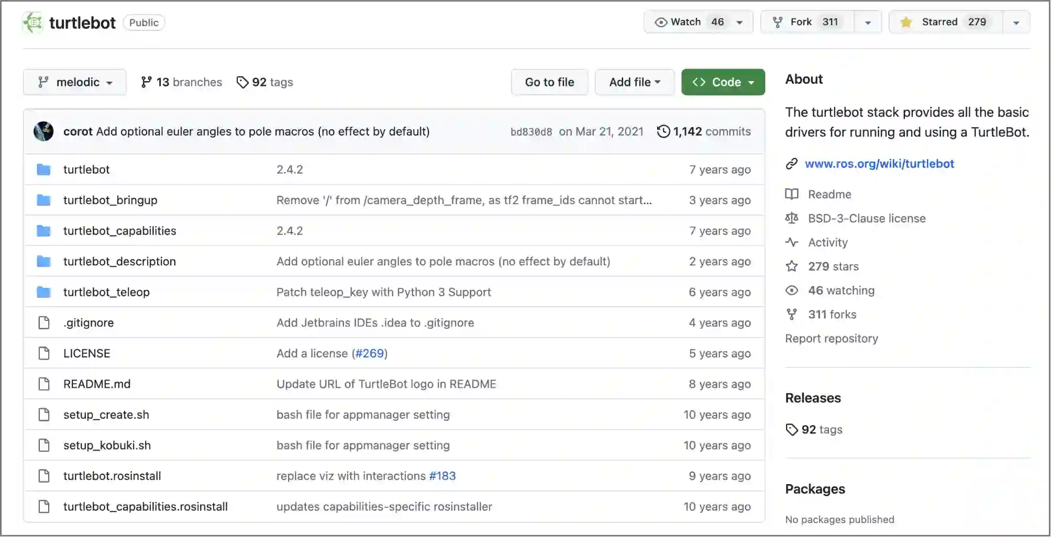Open the green Code dropdown

(x=723, y=82)
